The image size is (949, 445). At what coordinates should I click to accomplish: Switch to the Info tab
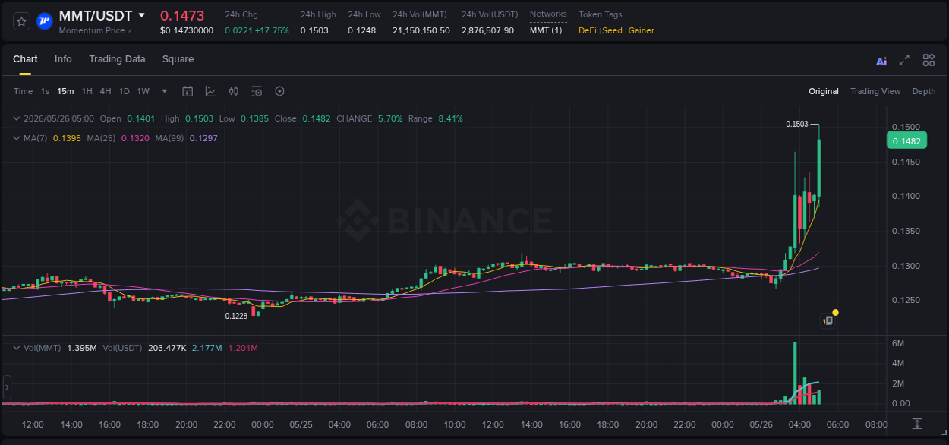63,59
